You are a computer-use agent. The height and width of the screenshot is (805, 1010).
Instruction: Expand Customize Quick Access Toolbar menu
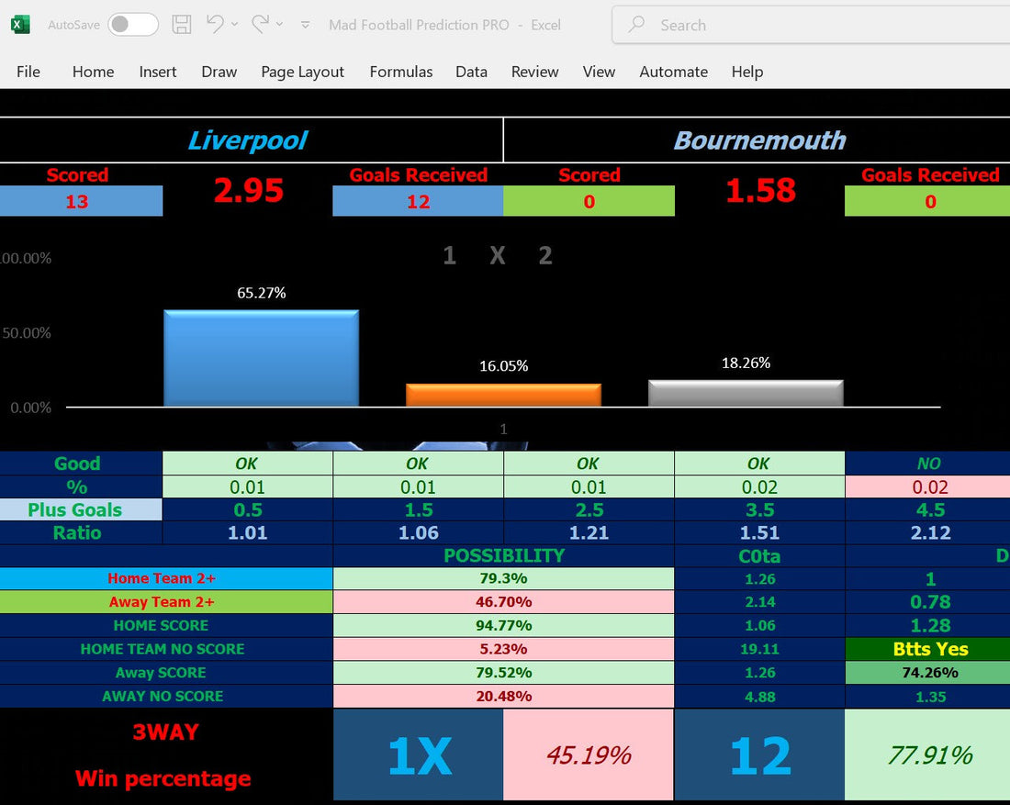pyautogui.click(x=306, y=26)
